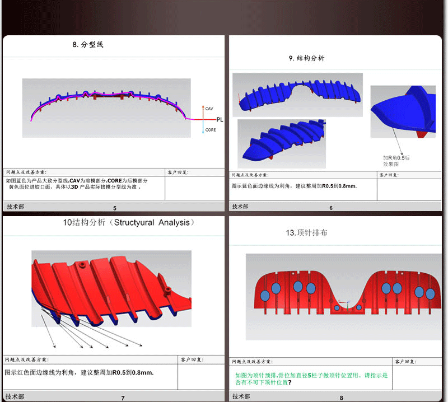Click the text '图示红色面边缘线为利角'
448x402 pixels.
(x=79, y=372)
